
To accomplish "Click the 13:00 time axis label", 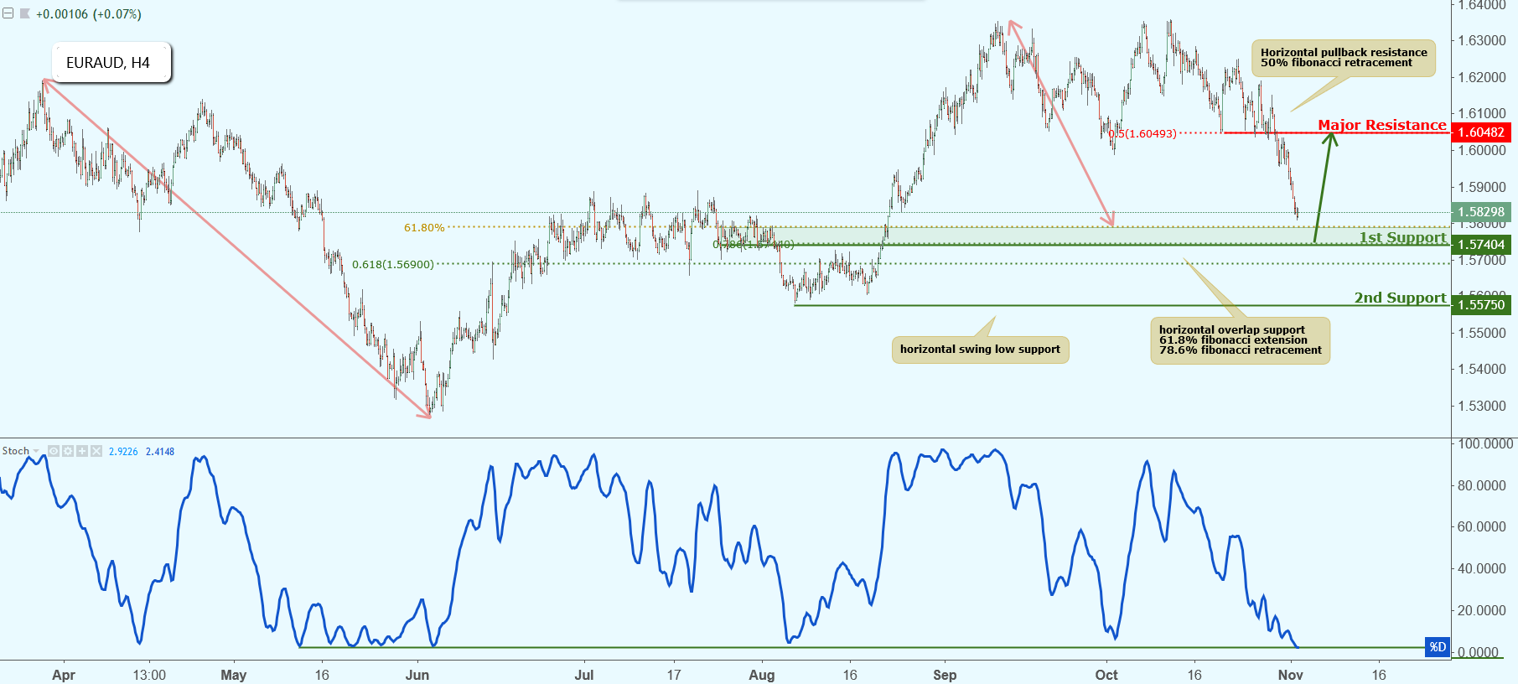I will click(x=149, y=675).
